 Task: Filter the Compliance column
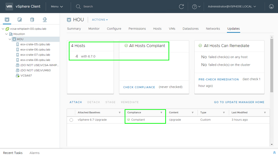(x=161, y=113)
